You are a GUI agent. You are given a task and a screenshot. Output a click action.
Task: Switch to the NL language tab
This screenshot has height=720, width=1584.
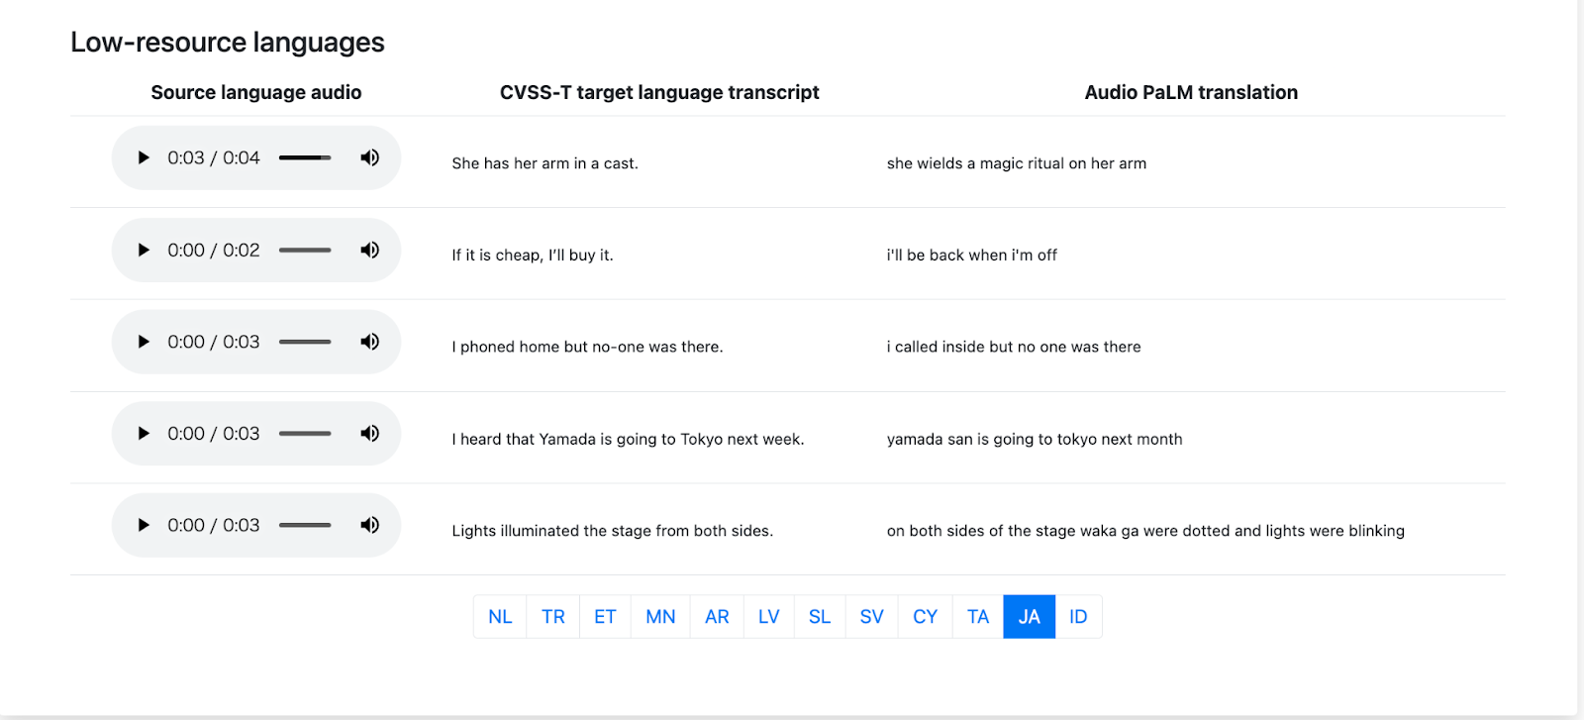(500, 617)
